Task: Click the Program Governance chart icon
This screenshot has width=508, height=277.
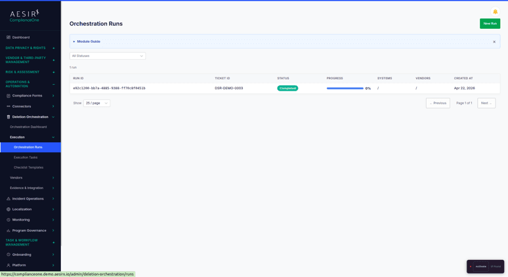Action: (9, 230)
